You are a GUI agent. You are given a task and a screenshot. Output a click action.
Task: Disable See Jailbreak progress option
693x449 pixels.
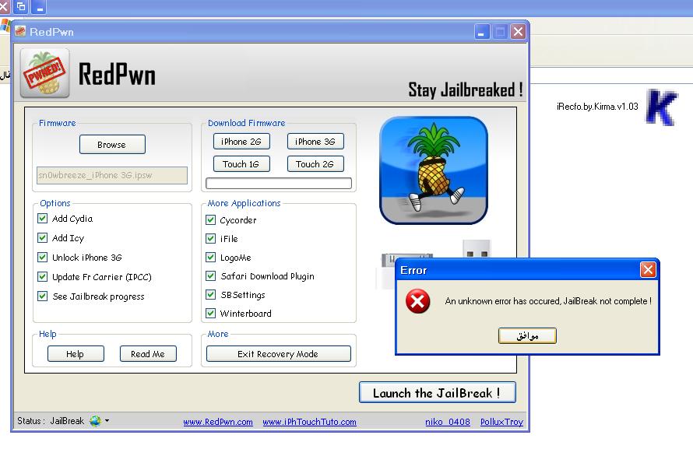[x=42, y=296]
